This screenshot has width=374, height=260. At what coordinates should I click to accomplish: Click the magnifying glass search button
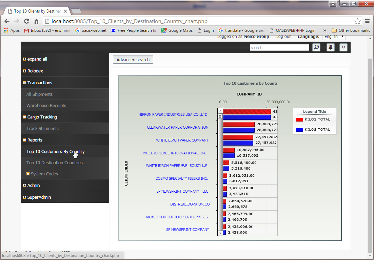click(x=316, y=47)
